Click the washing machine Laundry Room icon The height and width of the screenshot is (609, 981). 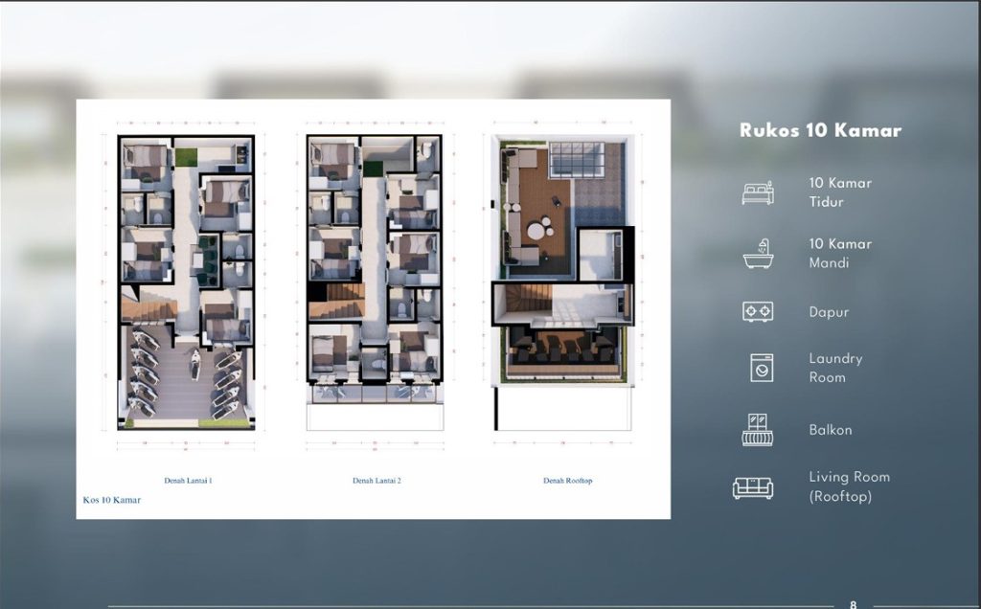point(762,368)
